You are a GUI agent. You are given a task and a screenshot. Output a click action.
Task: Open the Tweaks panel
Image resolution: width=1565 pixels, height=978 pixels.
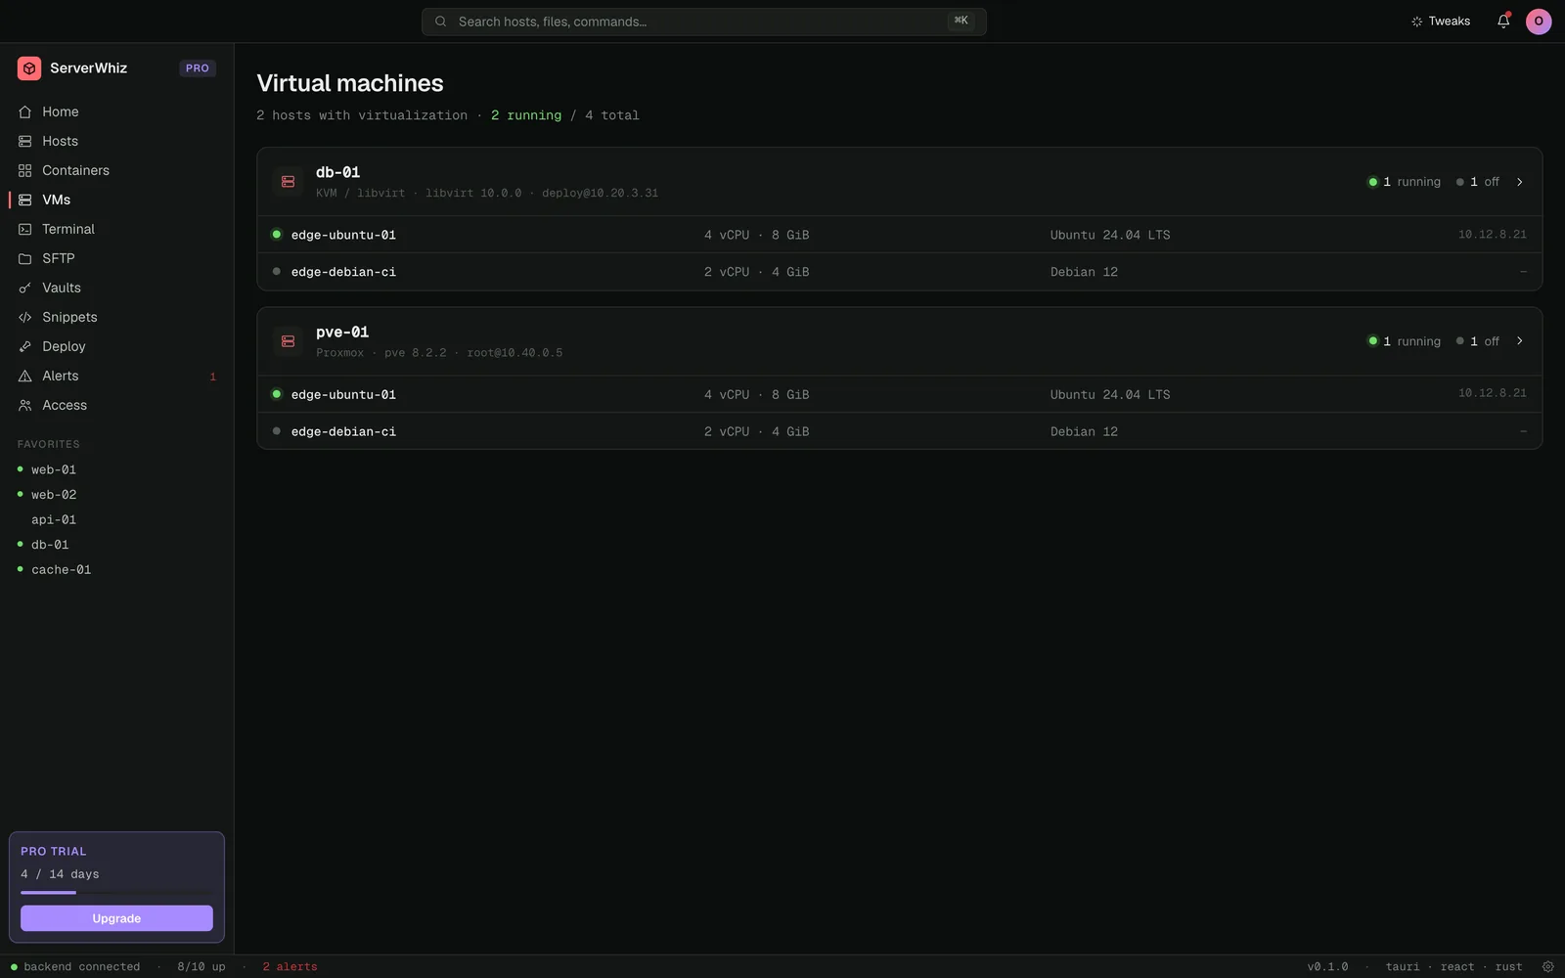tap(1441, 22)
